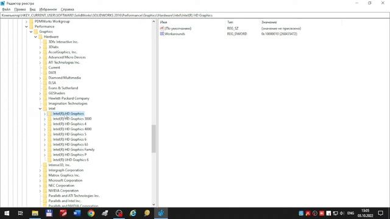Click the taskbar clock showing 13:05
This screenshot has height=219, width=390.
(x=366, y=214)
